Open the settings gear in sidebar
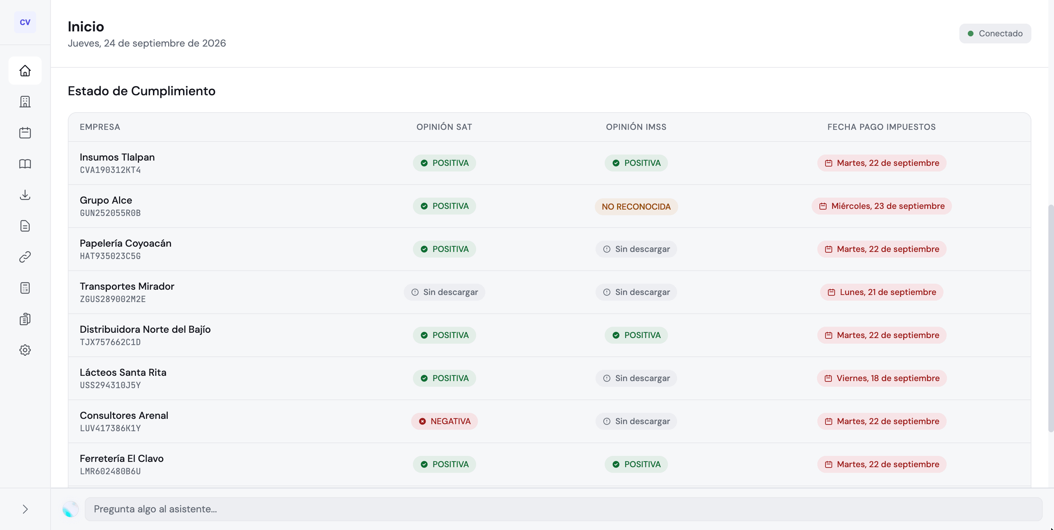The image size is (1054, 530). [x=25, y=350]
